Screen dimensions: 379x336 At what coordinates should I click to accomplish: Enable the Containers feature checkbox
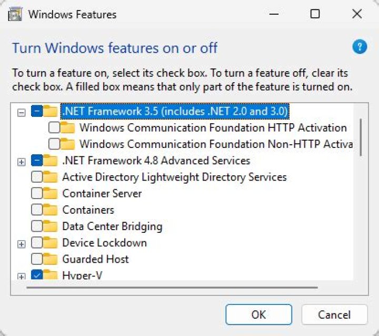pos(37,210)
